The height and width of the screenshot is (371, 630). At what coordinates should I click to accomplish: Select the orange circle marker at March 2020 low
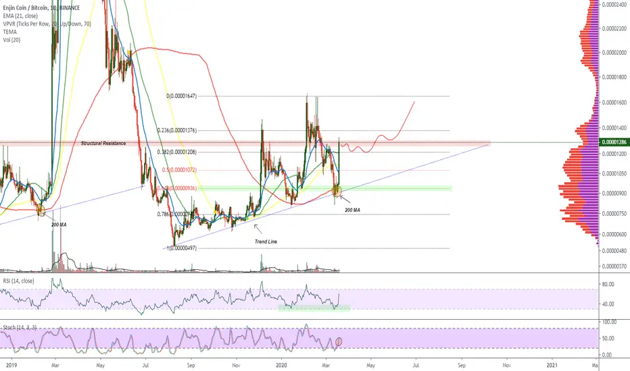tap(337, 191)
